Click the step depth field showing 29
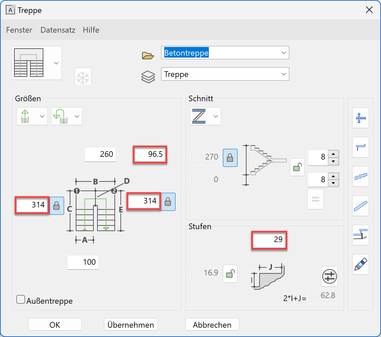Screen dimensions: 381x337 269,239
